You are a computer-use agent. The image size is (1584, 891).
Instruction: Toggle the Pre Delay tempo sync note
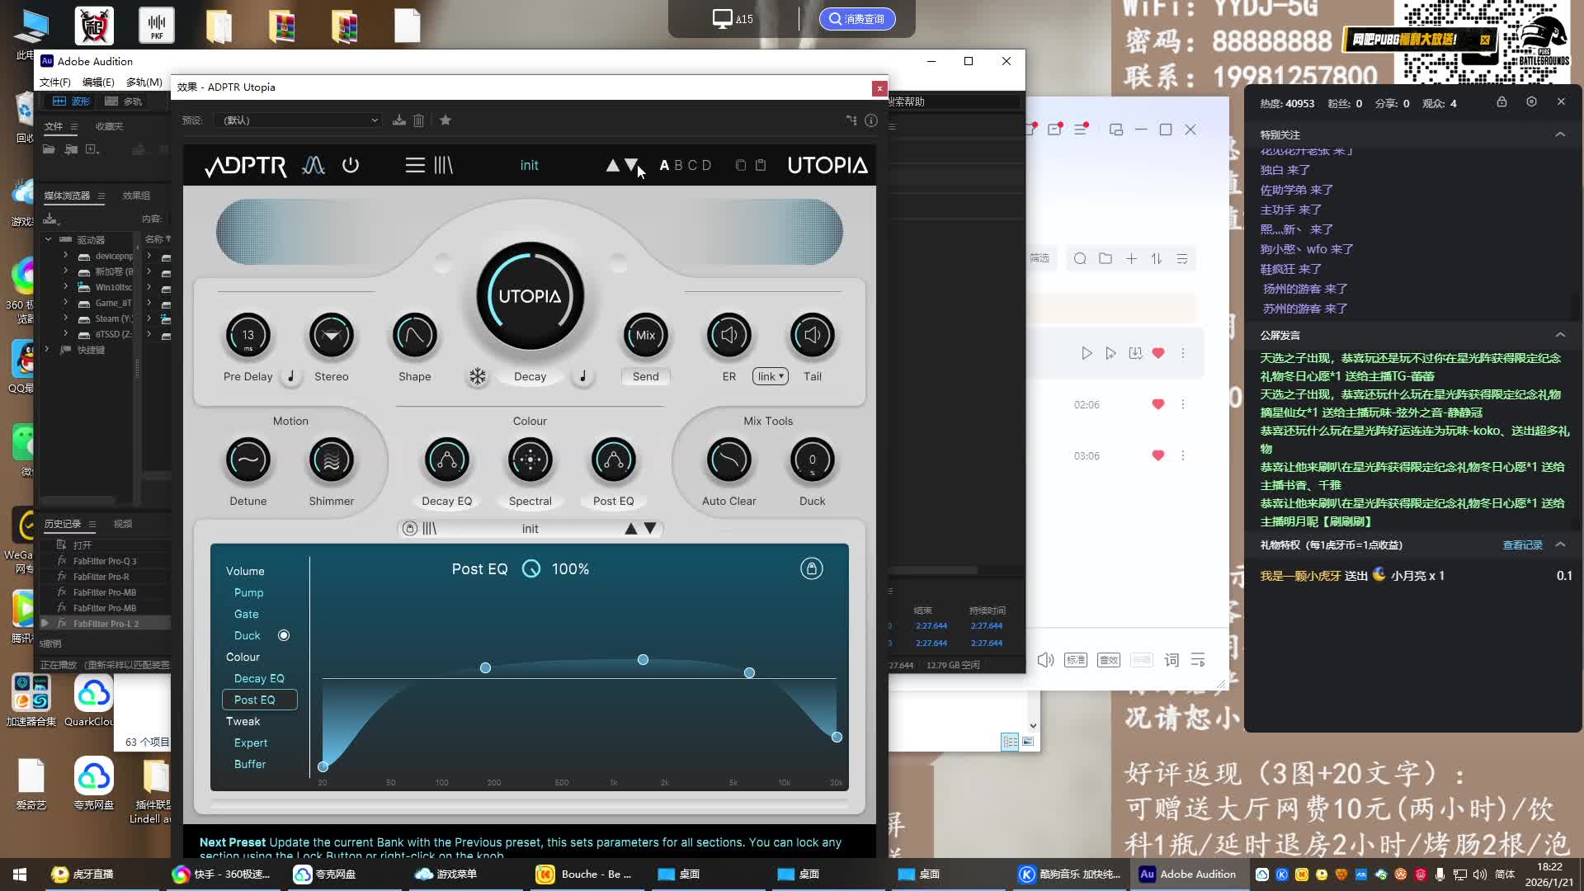pos(290,377)
